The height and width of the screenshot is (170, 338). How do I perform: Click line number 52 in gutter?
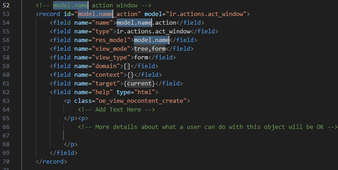pyautogui.click(x=6, y=5)
